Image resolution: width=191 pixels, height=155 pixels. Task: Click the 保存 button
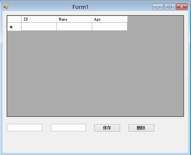click(107, 128)
